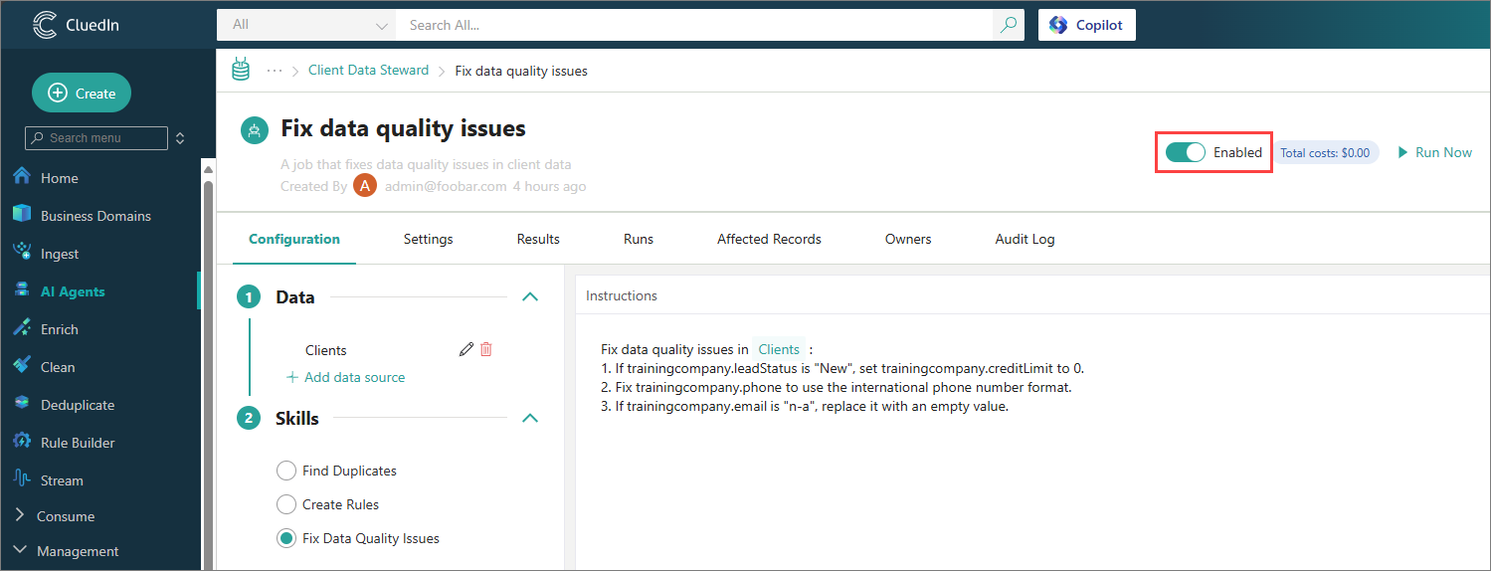Click the Add data source link
The image size is (1491, 571).
tap(345, 377)
